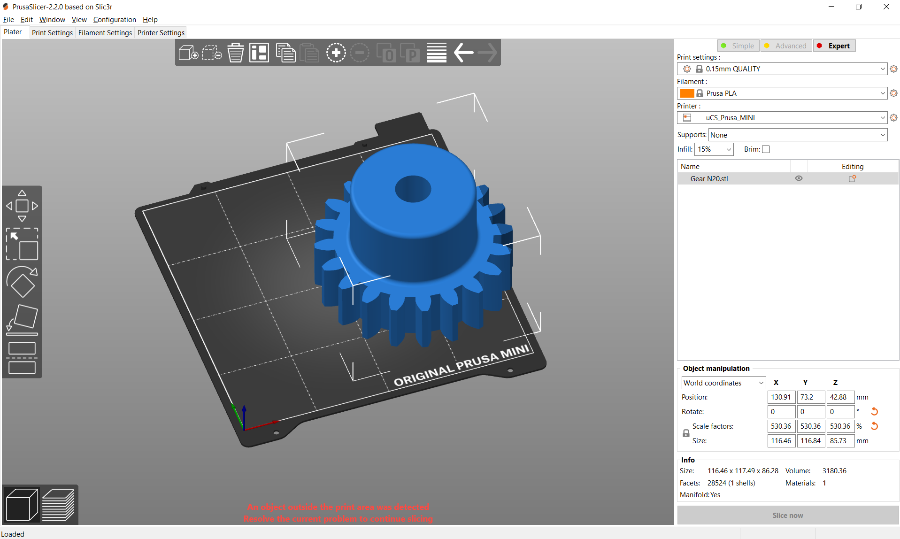900x539 pixels.
Task: Click the Arrange objects toolbar icon
Action: [259, 53]
